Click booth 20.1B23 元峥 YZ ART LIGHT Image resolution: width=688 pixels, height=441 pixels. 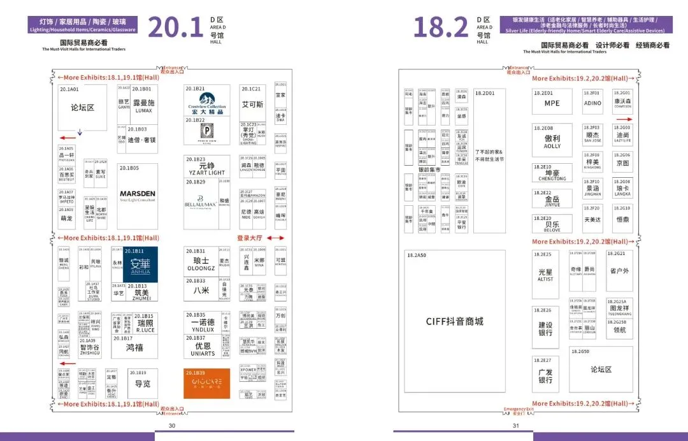point(206,166)
